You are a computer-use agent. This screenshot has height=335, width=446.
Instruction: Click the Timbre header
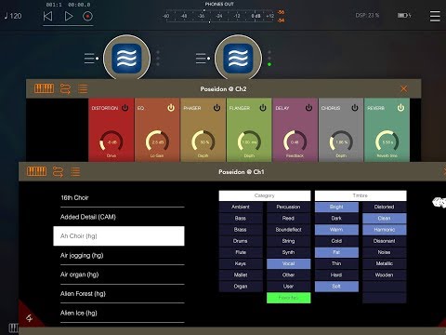[361, 195]
